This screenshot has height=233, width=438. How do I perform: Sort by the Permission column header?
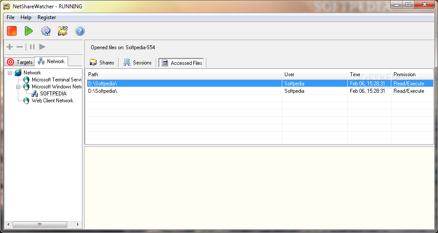click(412, 74)
